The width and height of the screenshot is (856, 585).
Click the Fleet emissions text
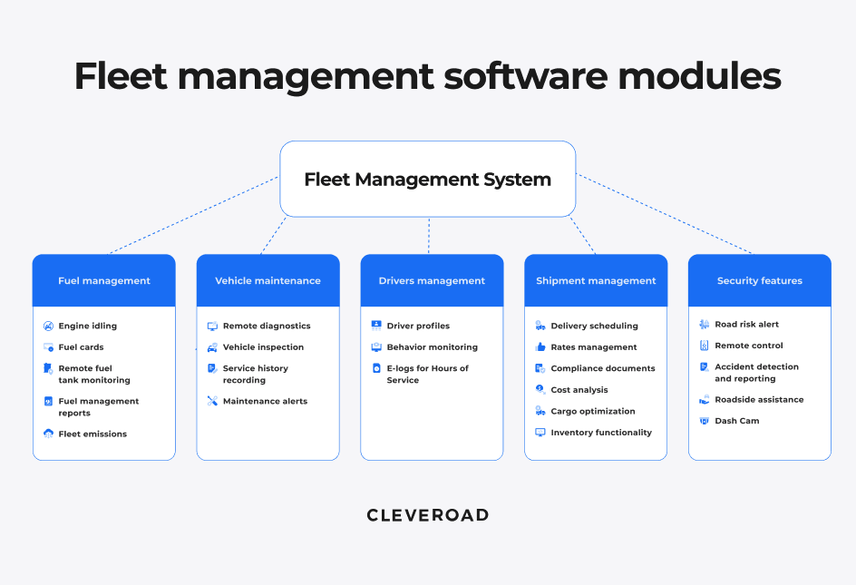tap(92, 434)
